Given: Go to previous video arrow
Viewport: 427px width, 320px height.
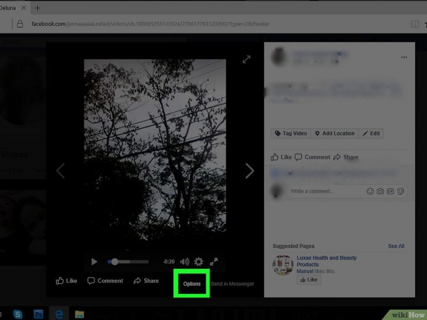Looking at the screenshot, I should point(60,171).
